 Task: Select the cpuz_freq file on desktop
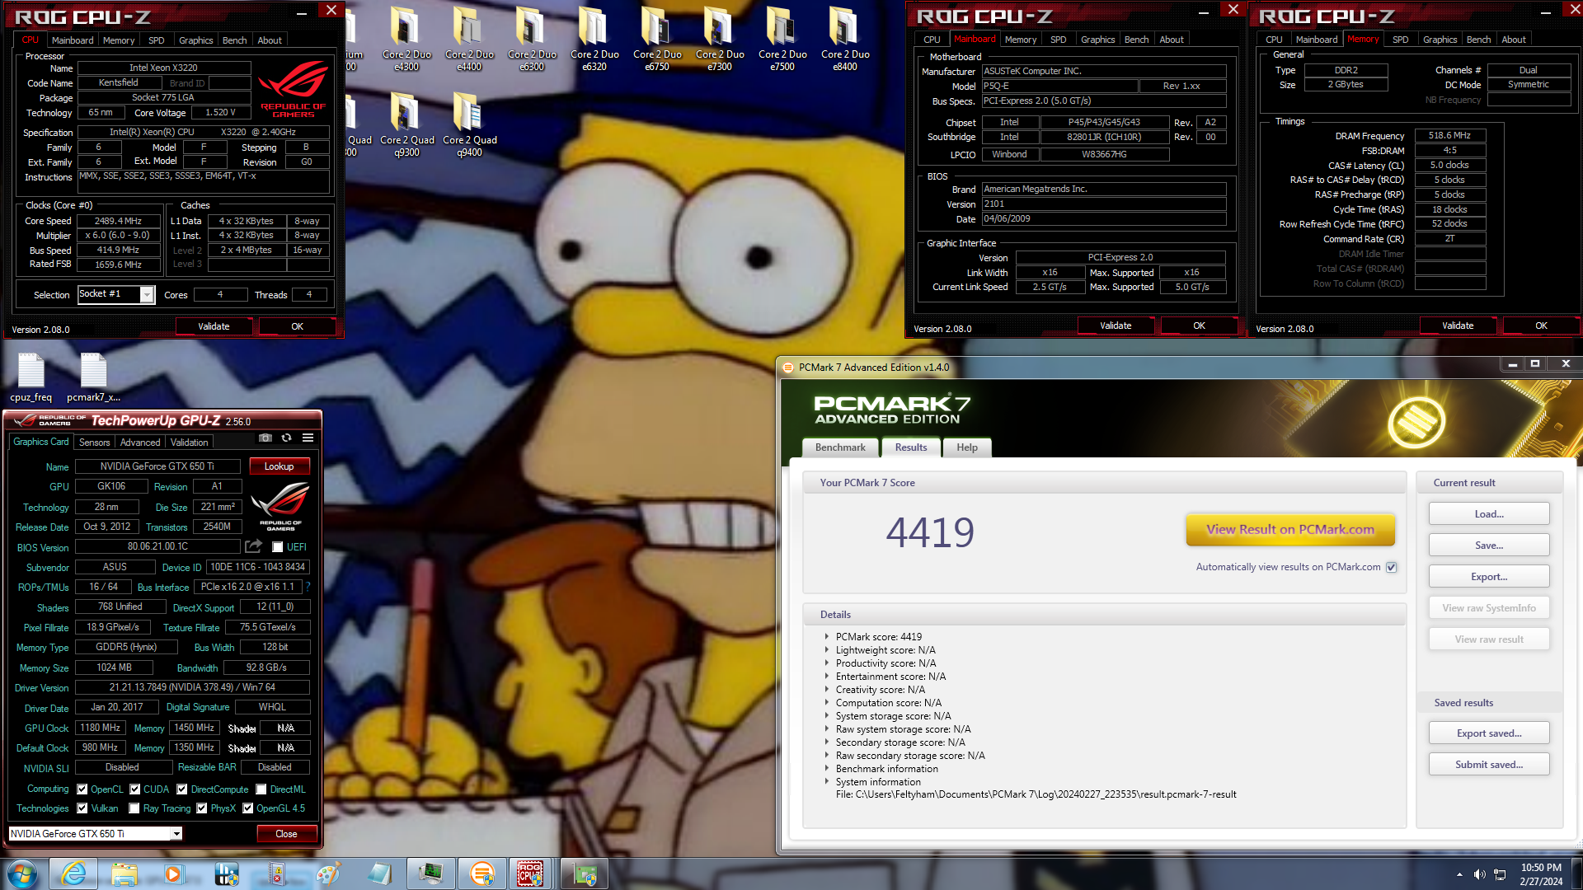click(x=31, y=377)
